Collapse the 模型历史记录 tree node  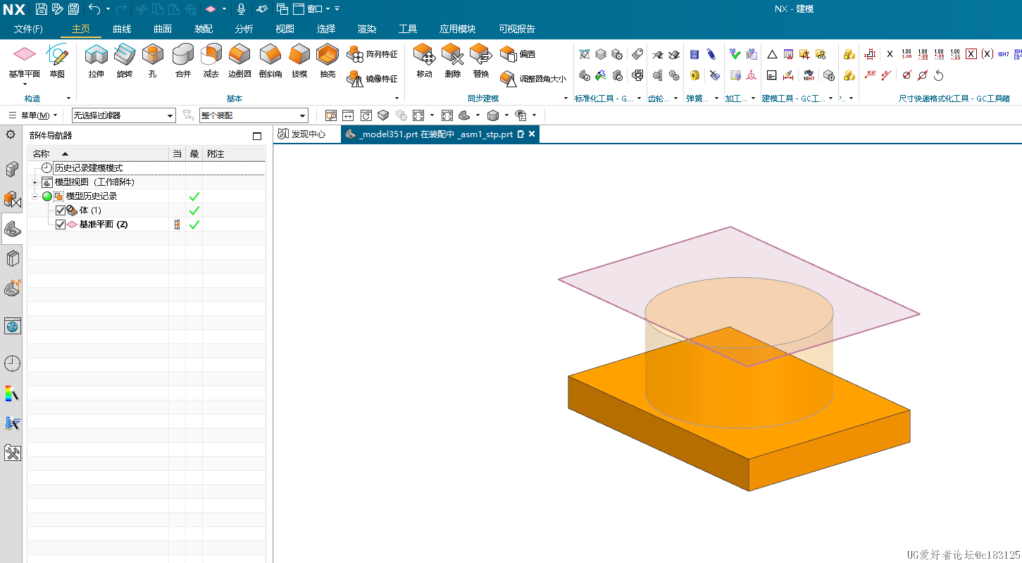[x=35, y=196]
